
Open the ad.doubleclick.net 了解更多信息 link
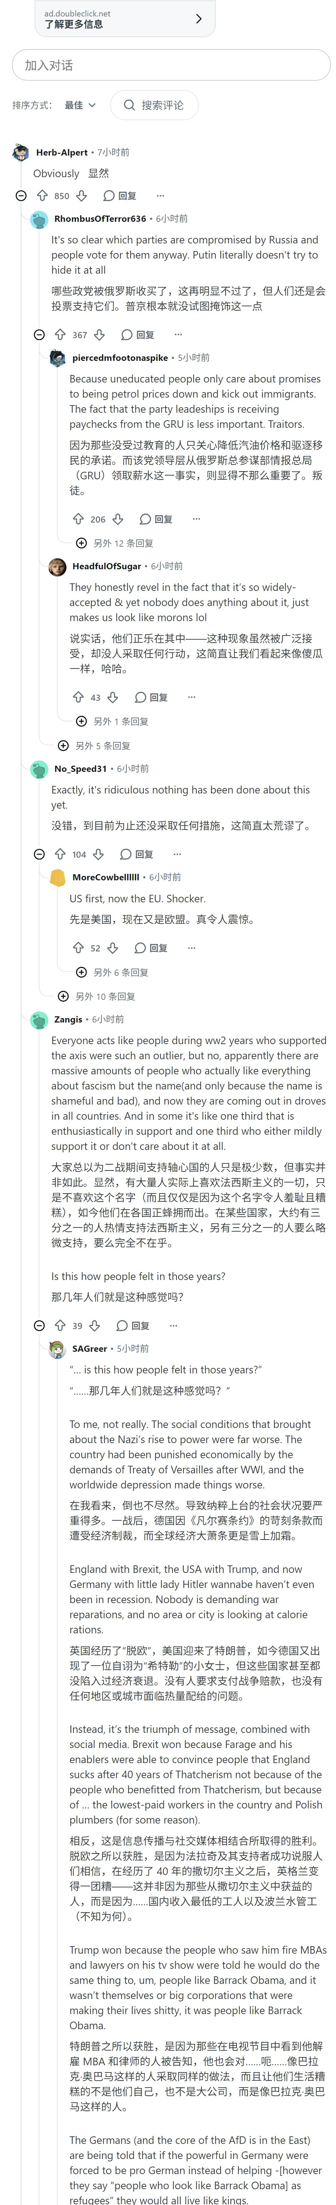tap(125, 19)
